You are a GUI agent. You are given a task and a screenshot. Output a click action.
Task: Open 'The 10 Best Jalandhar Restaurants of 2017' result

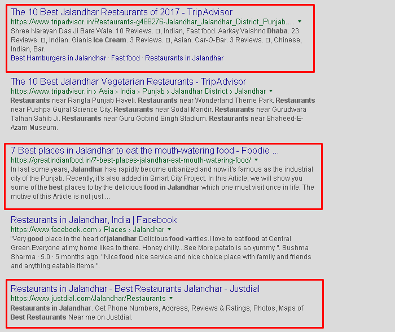click(x=121, y=12)
